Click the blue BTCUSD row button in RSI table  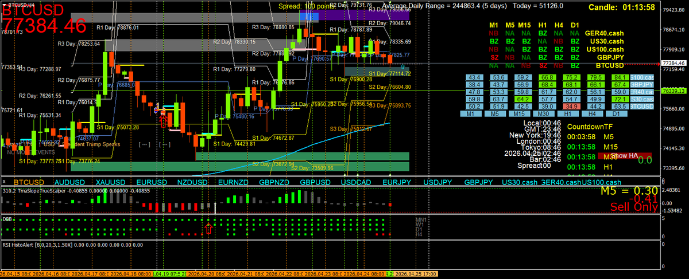[x=642, y=107]
